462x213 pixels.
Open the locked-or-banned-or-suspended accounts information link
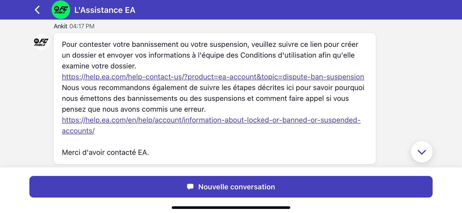211,120
